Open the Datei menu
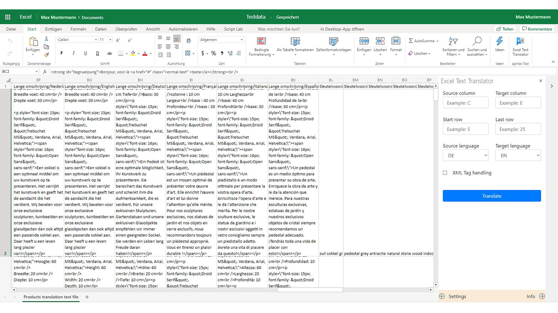The height and width of the screenshot is (313, 558). (11, 29)
